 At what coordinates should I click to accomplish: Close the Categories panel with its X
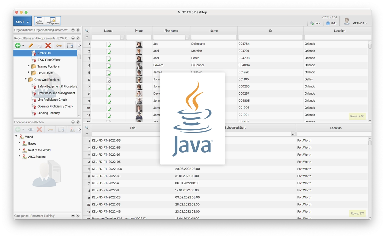(78, 216)
